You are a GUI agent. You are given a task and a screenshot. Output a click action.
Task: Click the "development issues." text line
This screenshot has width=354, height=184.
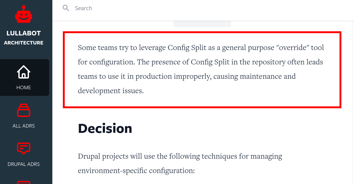[111, 91]
